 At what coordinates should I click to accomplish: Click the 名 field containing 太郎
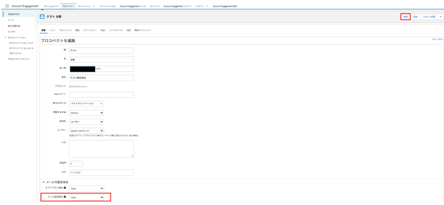point(101,60)
